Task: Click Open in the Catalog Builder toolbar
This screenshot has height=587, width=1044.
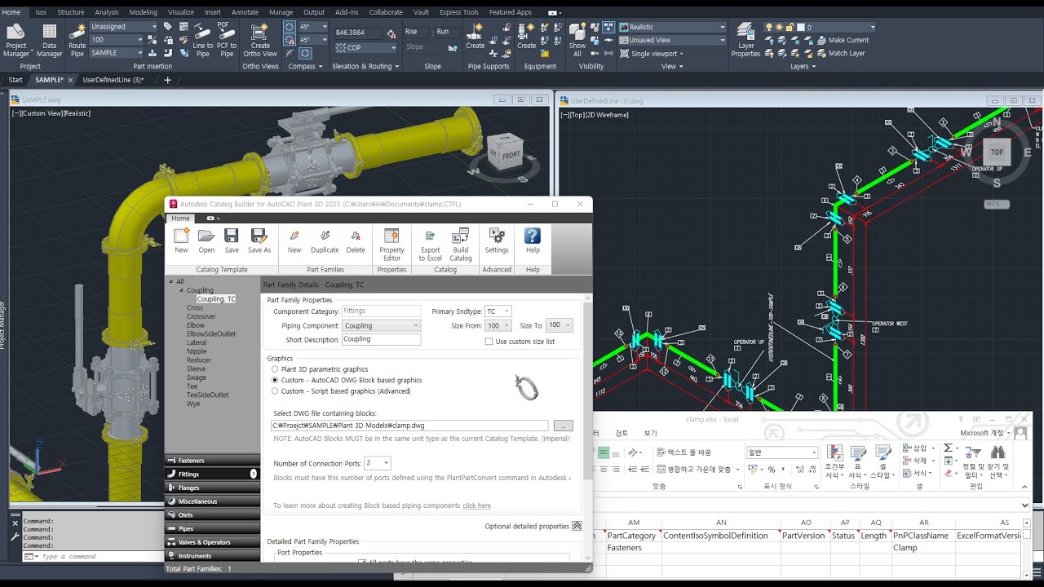Action: [206, 241]
